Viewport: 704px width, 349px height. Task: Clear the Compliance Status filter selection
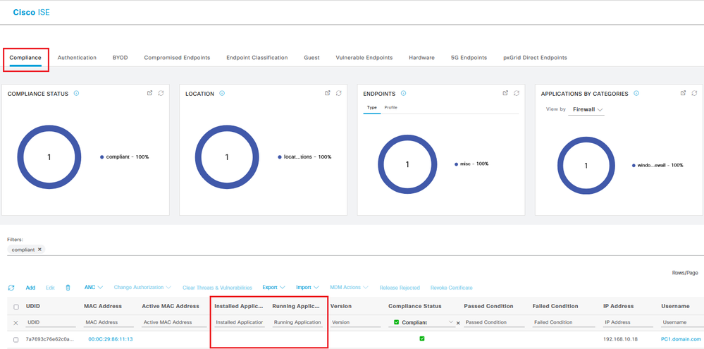(458, 323)
